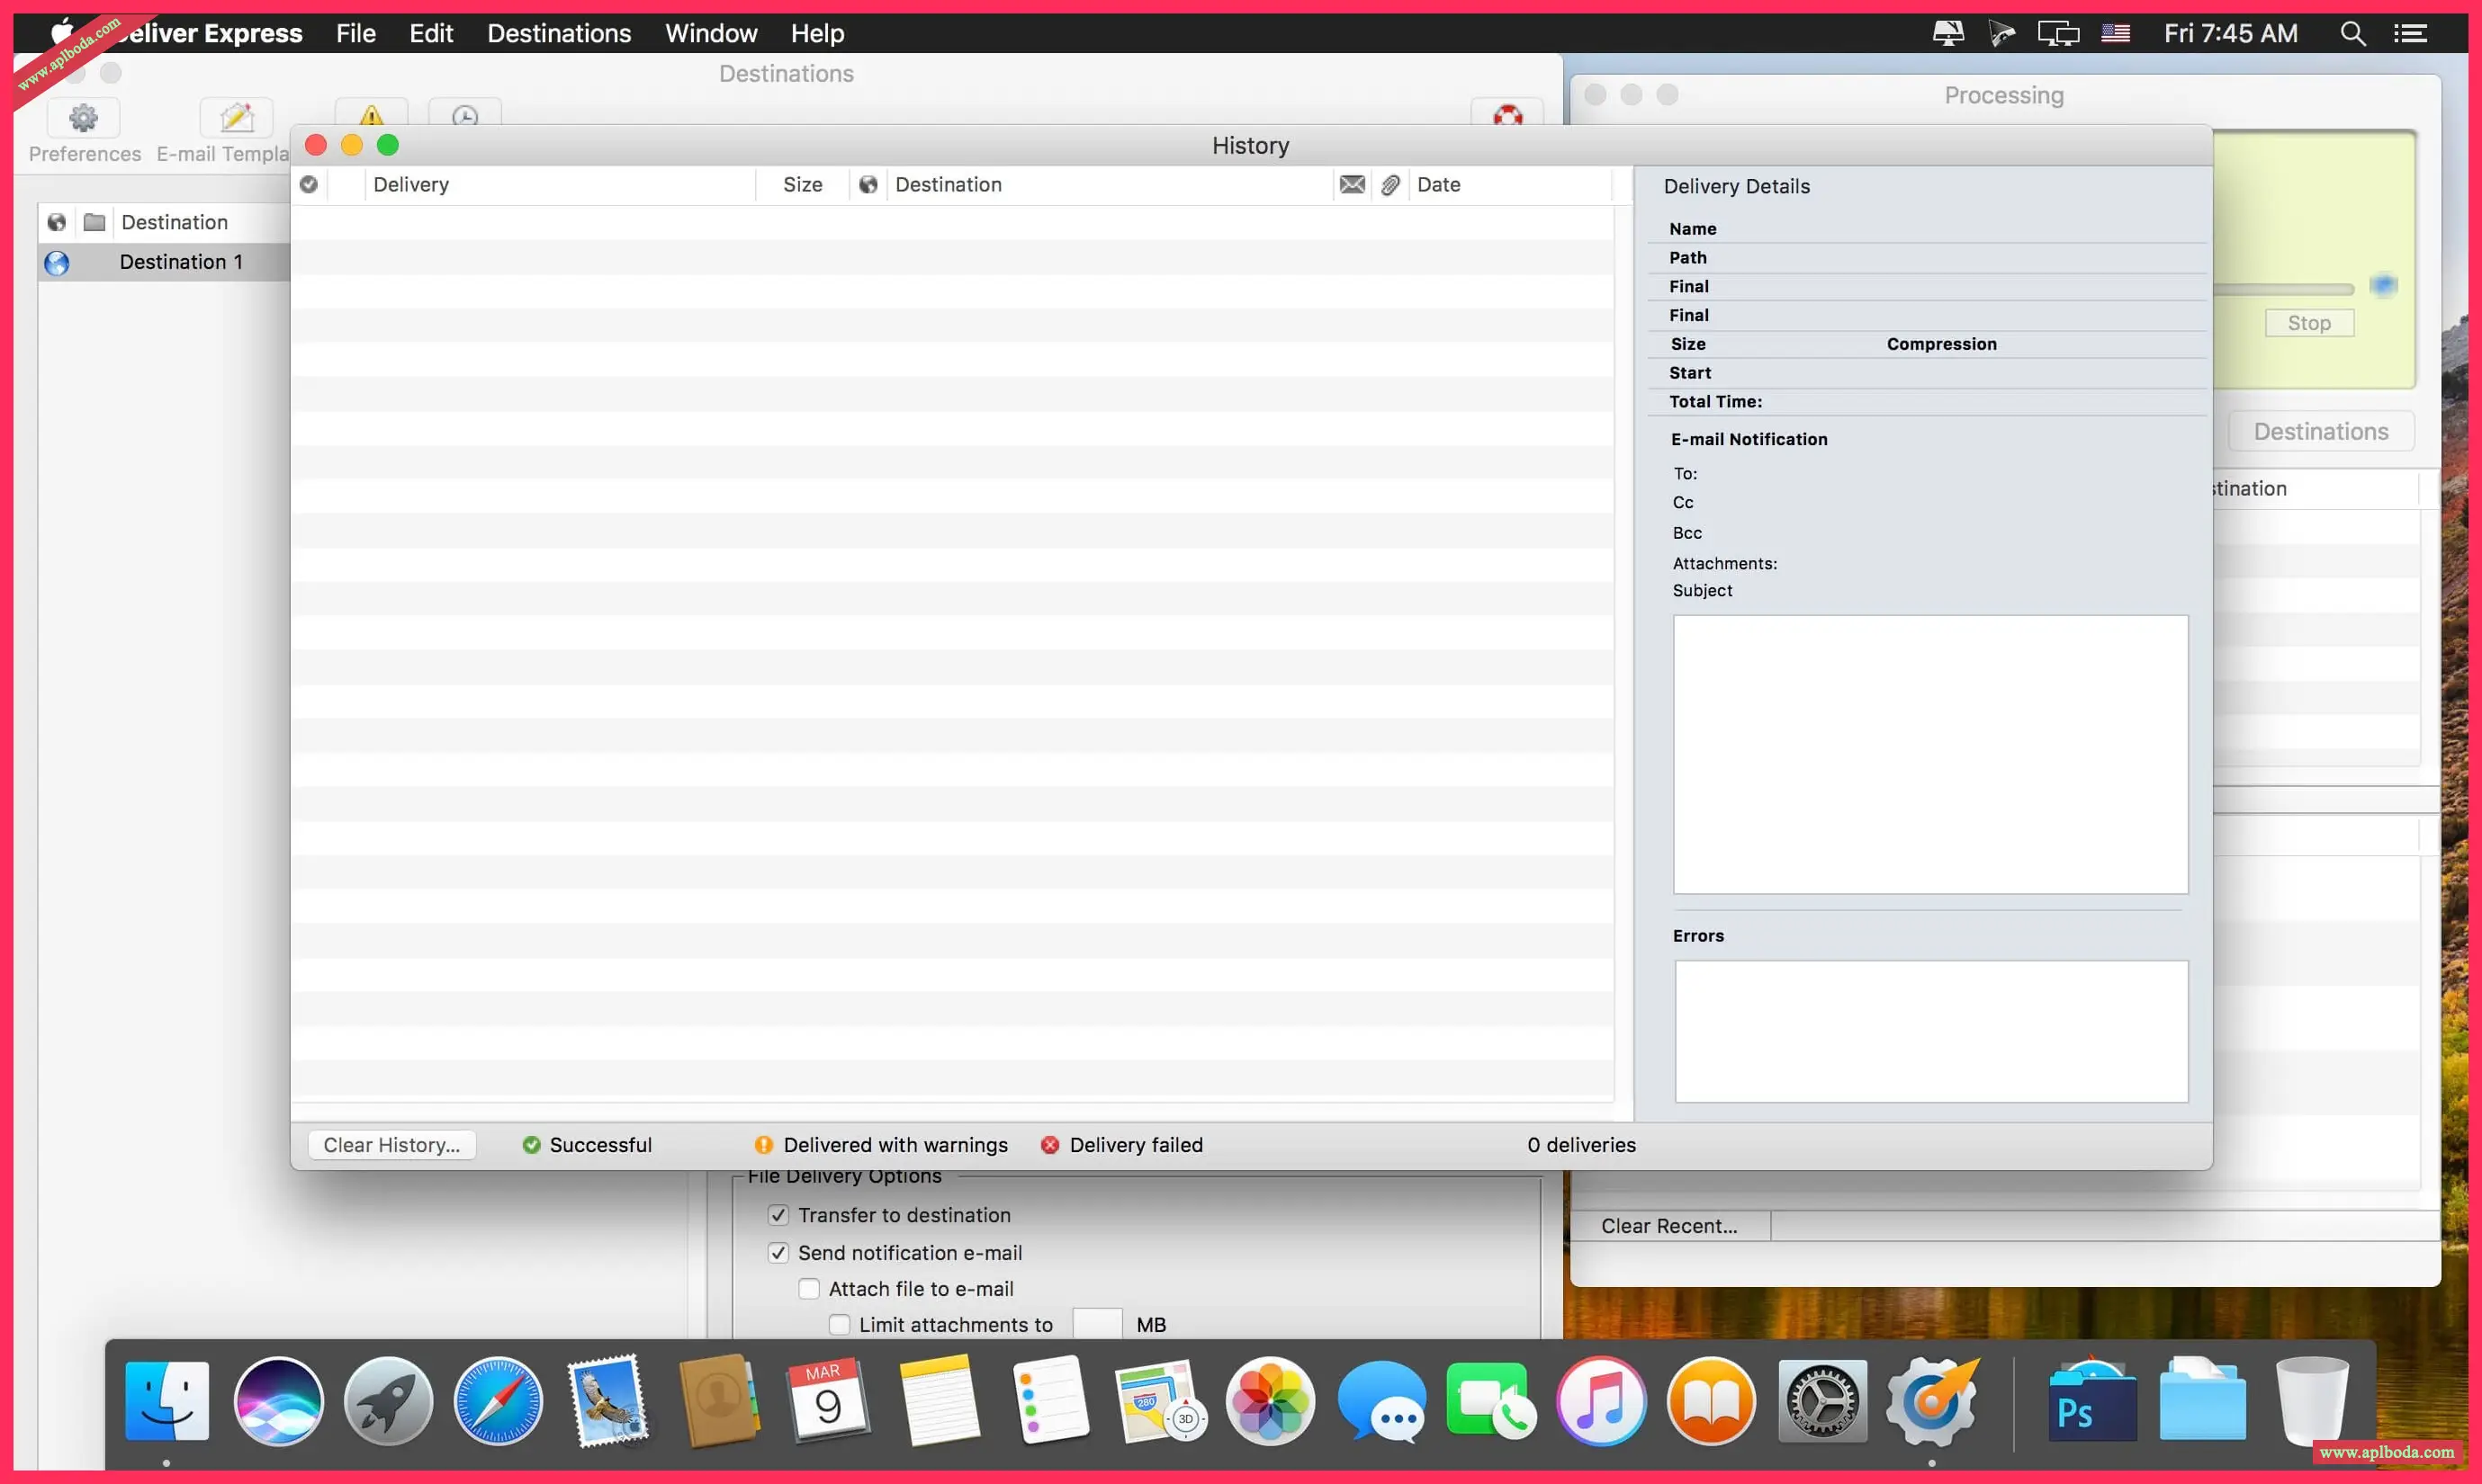Open System Preferences in the dock
The width and height of the screenshot is (2482, 1484).
(1821, 1401)
